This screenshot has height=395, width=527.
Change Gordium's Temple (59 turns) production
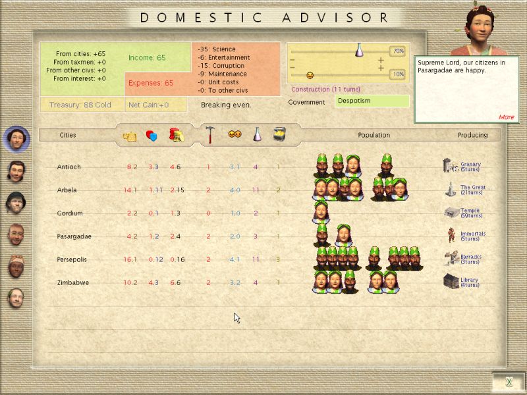click(471, 213)
